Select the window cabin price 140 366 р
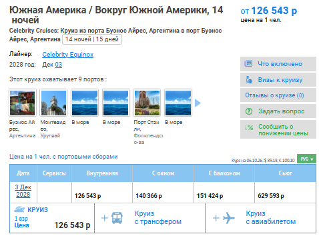 pyautogui.click(x=149, y=196)
